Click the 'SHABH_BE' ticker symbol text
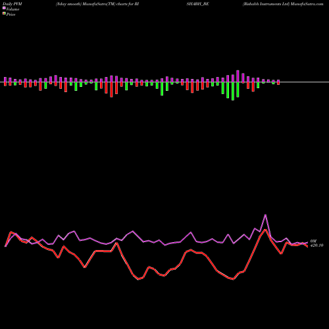This screenshot has height=329, width=329. [197, 4]
